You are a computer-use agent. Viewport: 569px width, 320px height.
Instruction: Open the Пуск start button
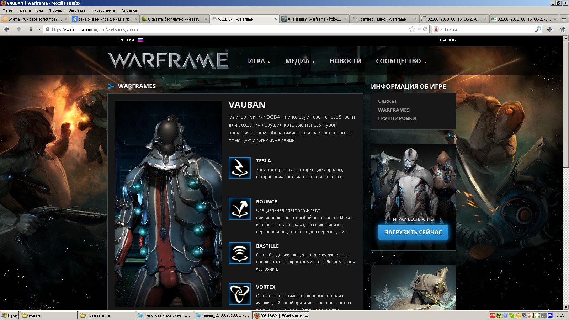pyautogui.click(x=10, y=315)
